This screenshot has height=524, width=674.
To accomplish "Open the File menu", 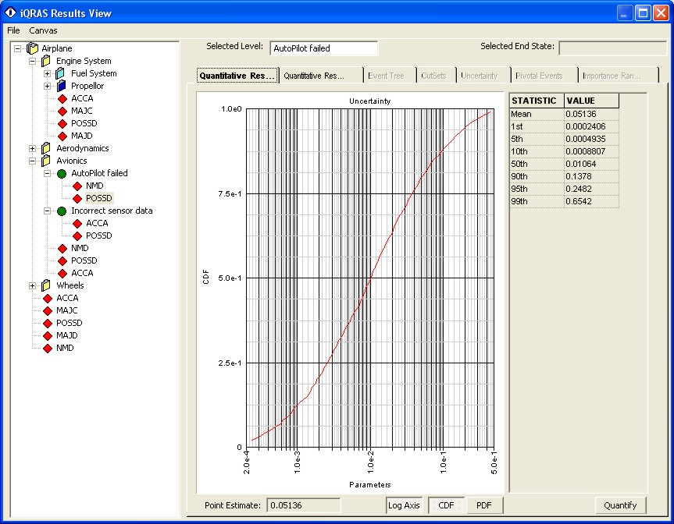I will 13,30.
